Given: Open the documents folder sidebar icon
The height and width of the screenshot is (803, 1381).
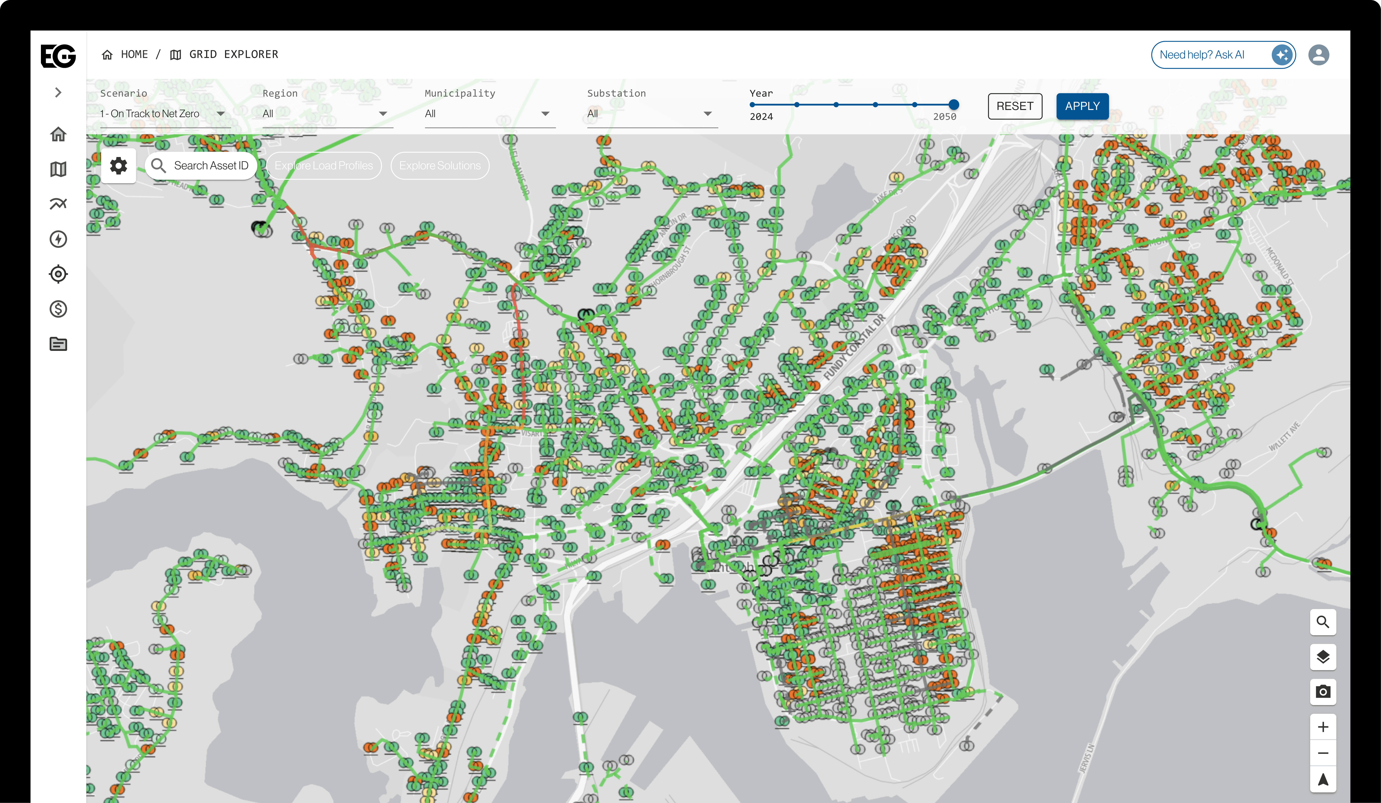Looking at the screenshot, I should coord(58,344).
